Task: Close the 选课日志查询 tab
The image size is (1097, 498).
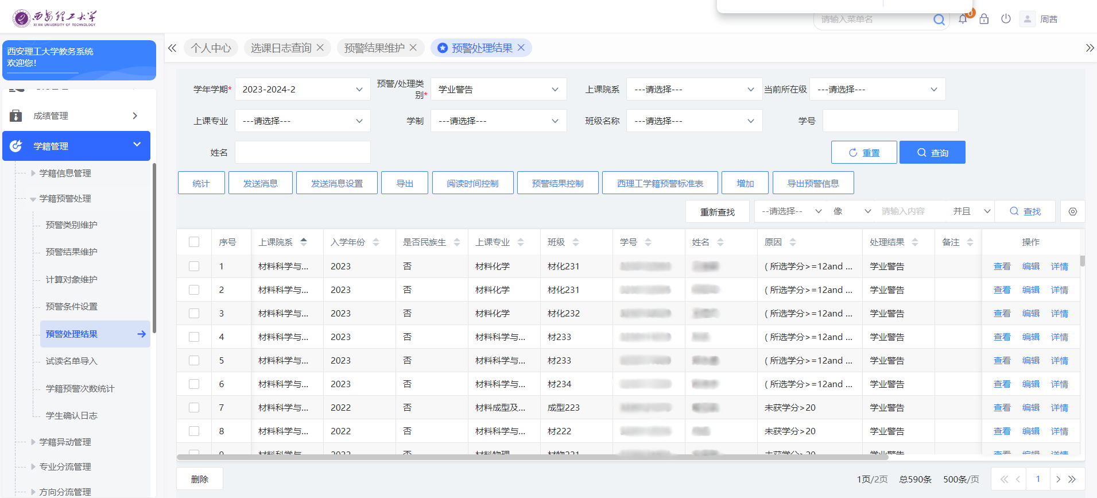Action: pyautogui.click(x=320, y=48)
